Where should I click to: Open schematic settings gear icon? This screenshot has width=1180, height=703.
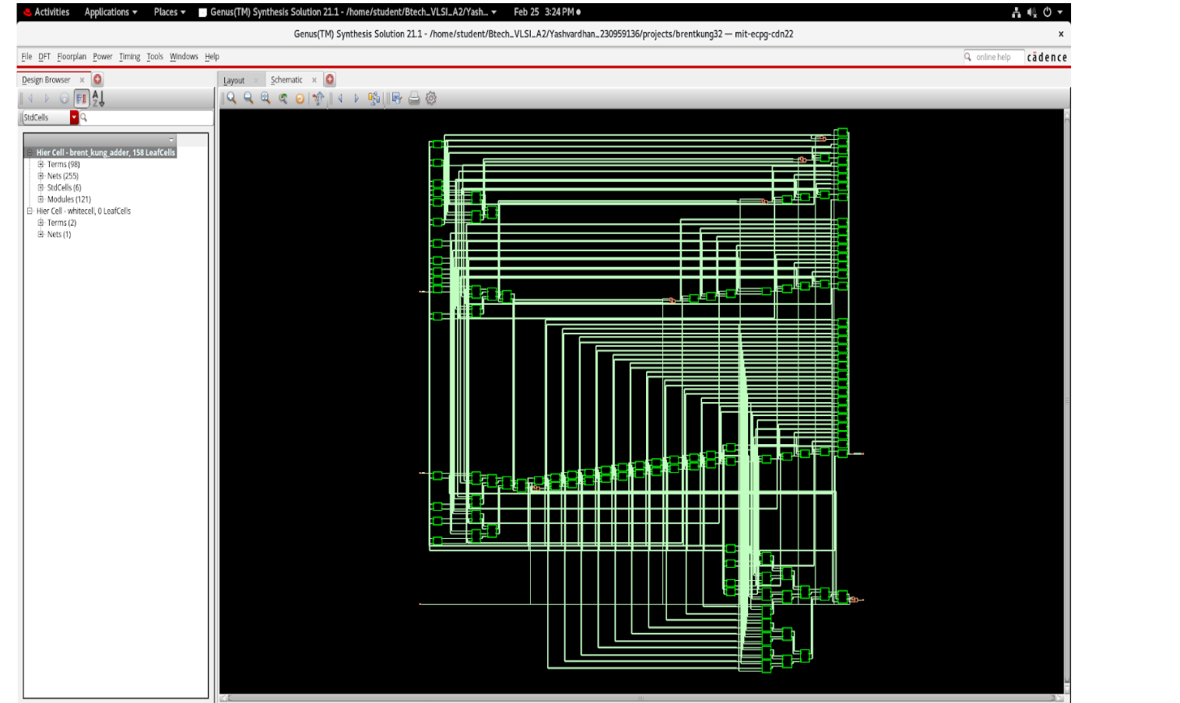(431, 98)
